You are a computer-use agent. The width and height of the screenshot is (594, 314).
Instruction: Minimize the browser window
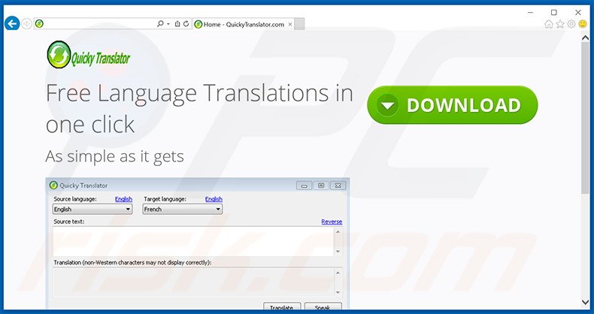530,13
